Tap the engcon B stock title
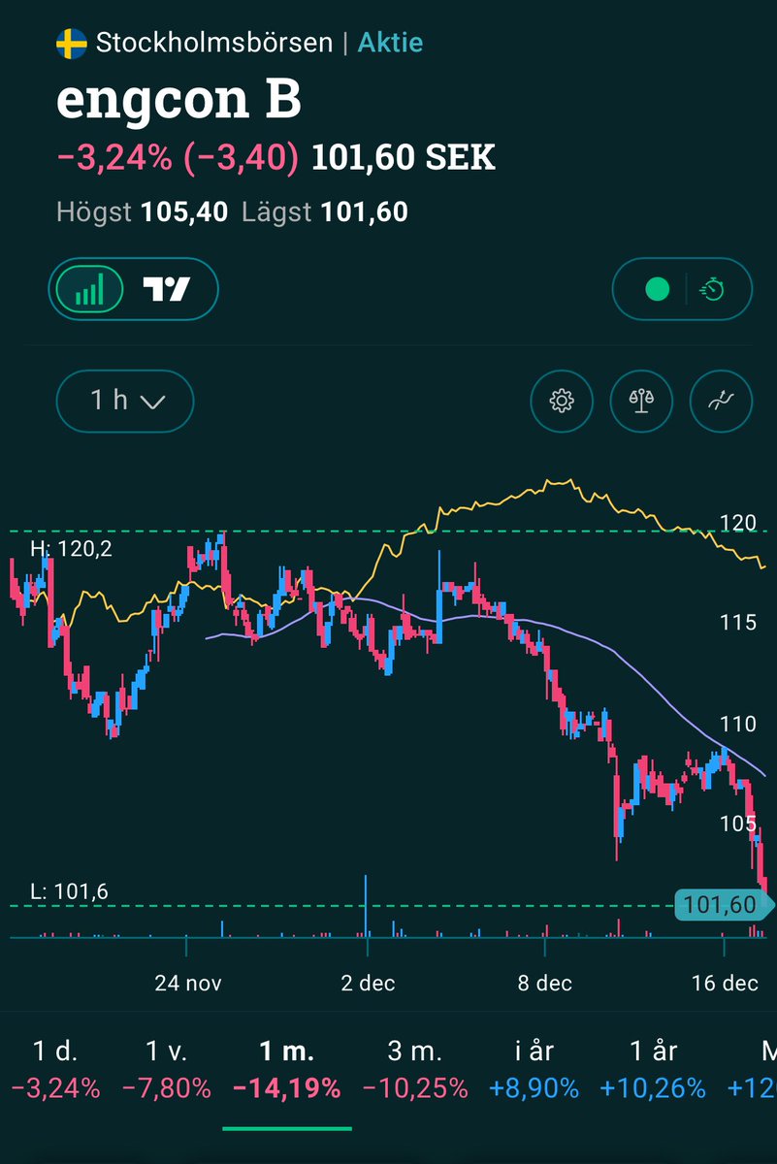Image resolution: width=777 pixels, height=1164 pixels. [x=178, y=100]
